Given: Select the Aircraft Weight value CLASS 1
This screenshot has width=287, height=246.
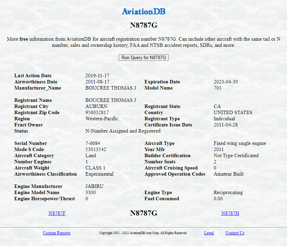Looking at the screenshot, I should pyautogui.click(x=95, y=168).
